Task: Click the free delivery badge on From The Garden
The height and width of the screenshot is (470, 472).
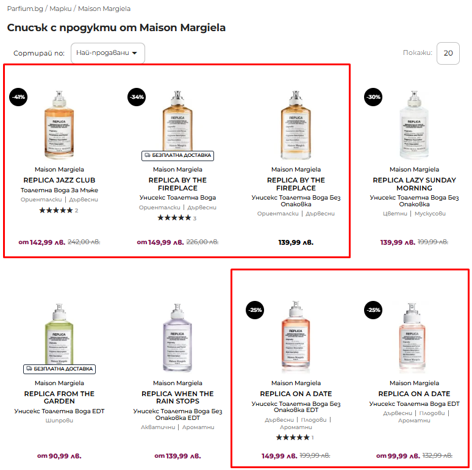Action: pyautogui.click(x=59, y=369)
